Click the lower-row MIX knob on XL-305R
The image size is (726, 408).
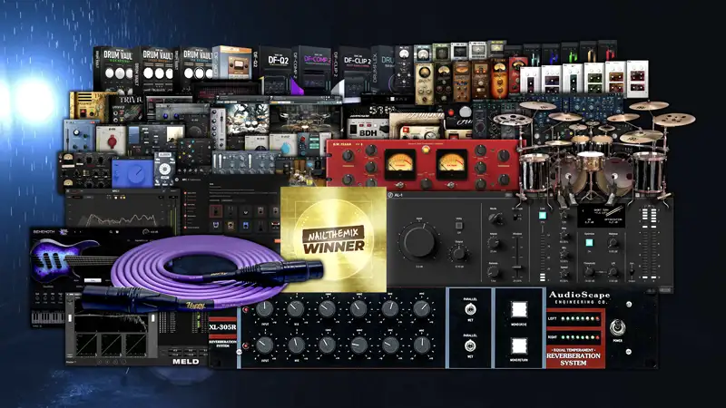click(296, 345)
